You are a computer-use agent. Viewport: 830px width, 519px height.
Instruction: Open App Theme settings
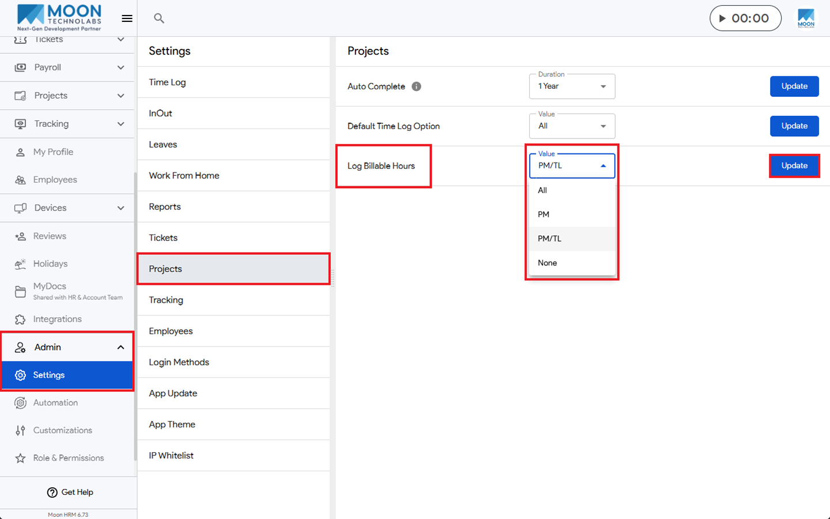coord(233,425)
